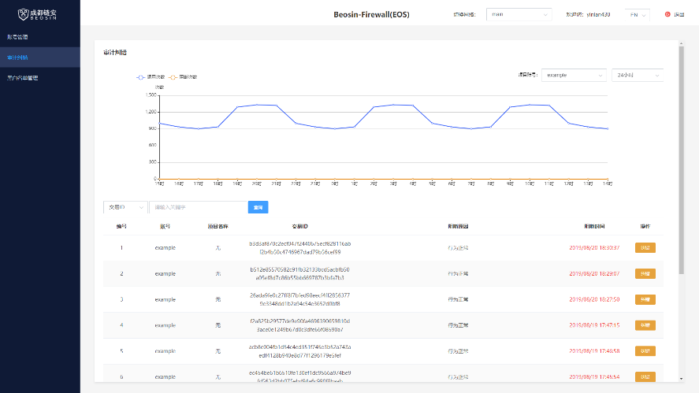Click the orange action button in row 6
This screenshot has height=393, width=699.
(645, 377)
